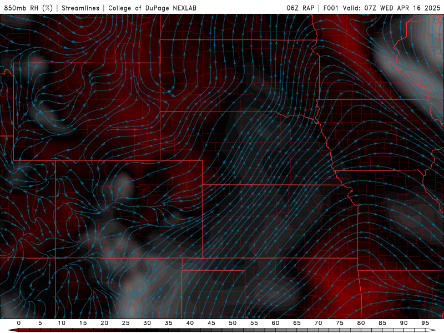444x333 pixels.
Task: Click the "F001" forecast hour label
Action: [331, 8]
